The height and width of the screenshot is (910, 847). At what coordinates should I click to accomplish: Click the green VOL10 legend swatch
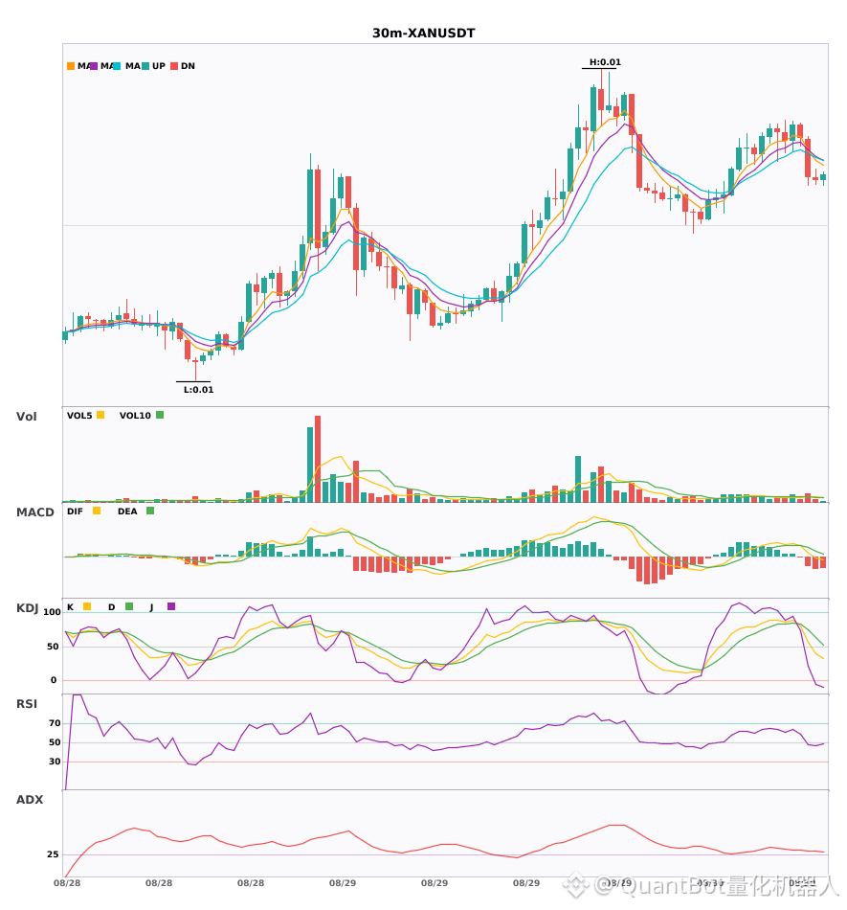[x=160, y=415]
